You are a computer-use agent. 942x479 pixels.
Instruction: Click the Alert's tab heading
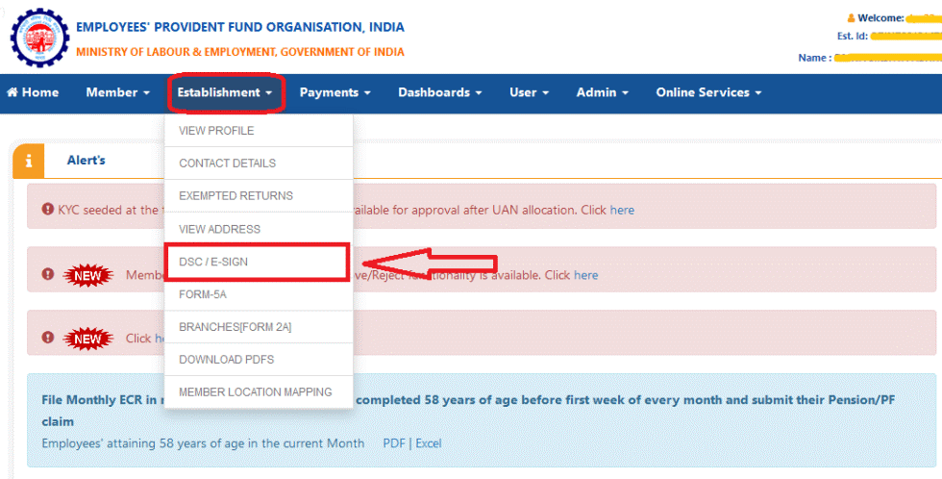pos(86,160)
